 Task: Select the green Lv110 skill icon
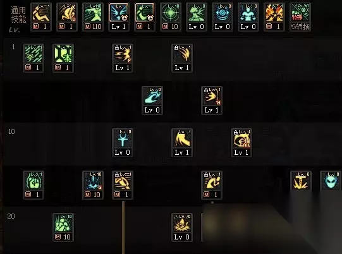(93, 17)
